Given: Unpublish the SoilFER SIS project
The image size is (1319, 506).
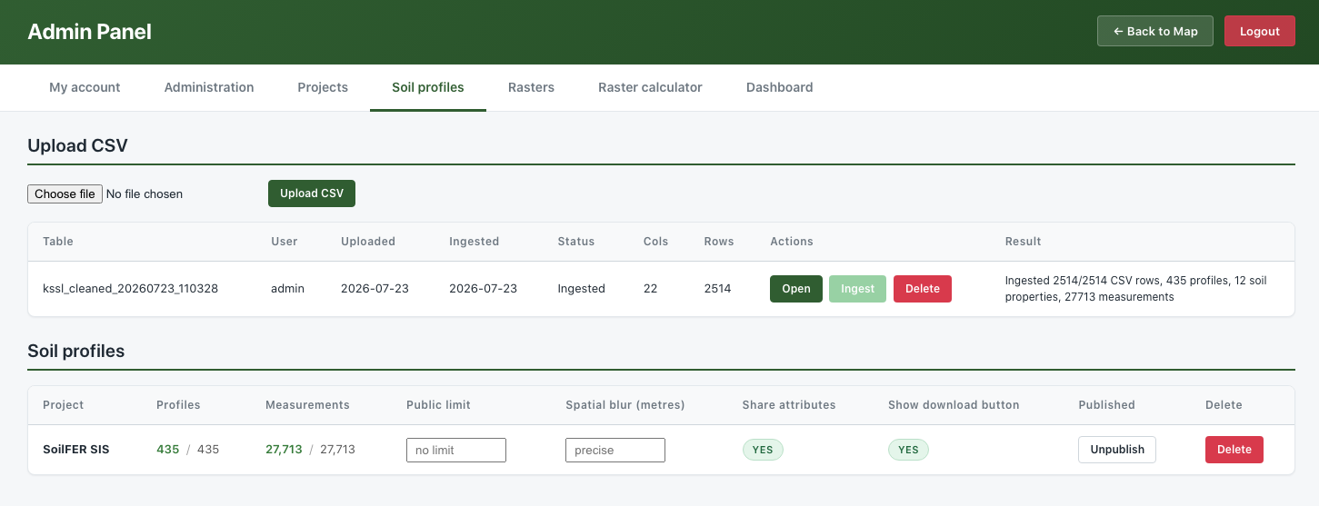Looking at the screenshot, I should 1117,450.
